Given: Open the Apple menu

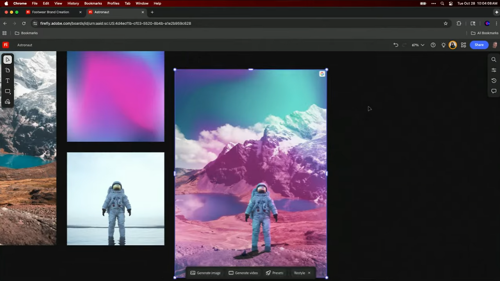Looking at the screenshot, I should 6,3.
